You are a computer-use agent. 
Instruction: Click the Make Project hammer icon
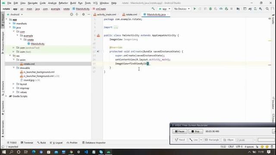153,9
